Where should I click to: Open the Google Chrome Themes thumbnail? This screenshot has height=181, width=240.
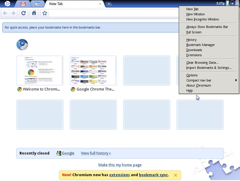93,70
